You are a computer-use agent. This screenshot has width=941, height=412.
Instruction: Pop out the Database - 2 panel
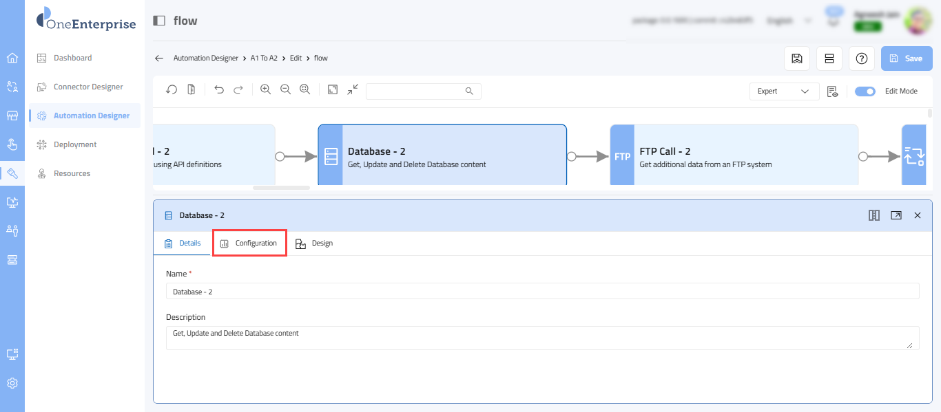click(896, 215)
